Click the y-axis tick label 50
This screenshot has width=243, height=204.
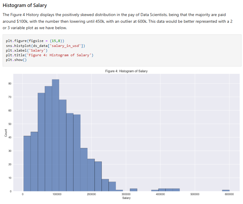[10, 124]
